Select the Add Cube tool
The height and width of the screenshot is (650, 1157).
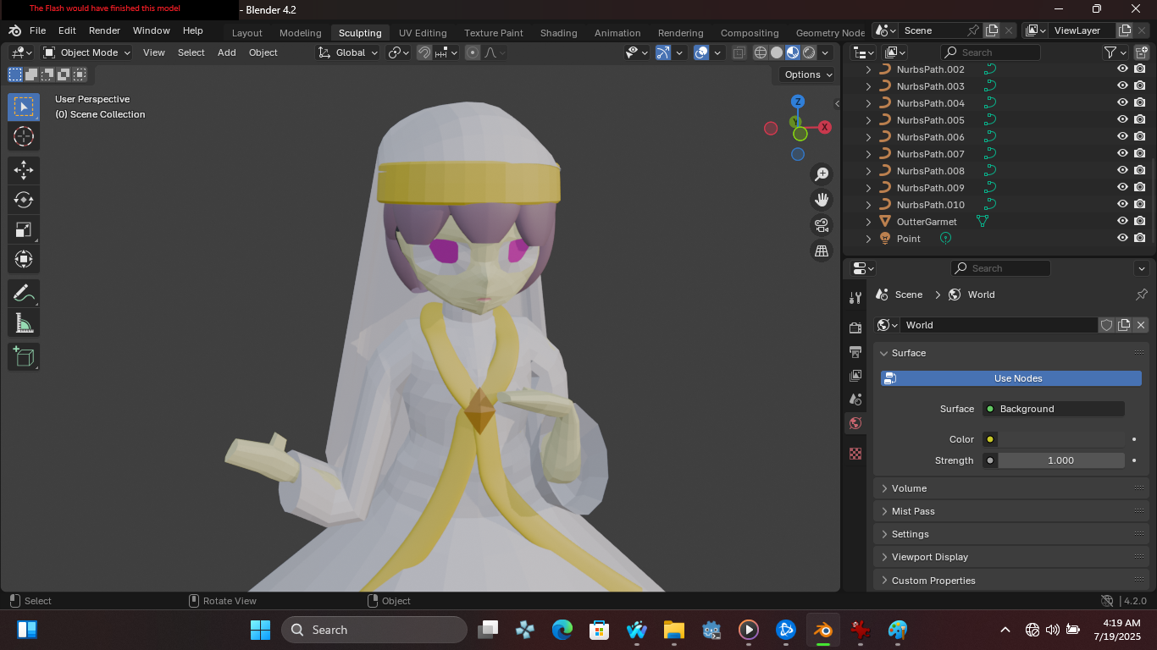point(24,356)
